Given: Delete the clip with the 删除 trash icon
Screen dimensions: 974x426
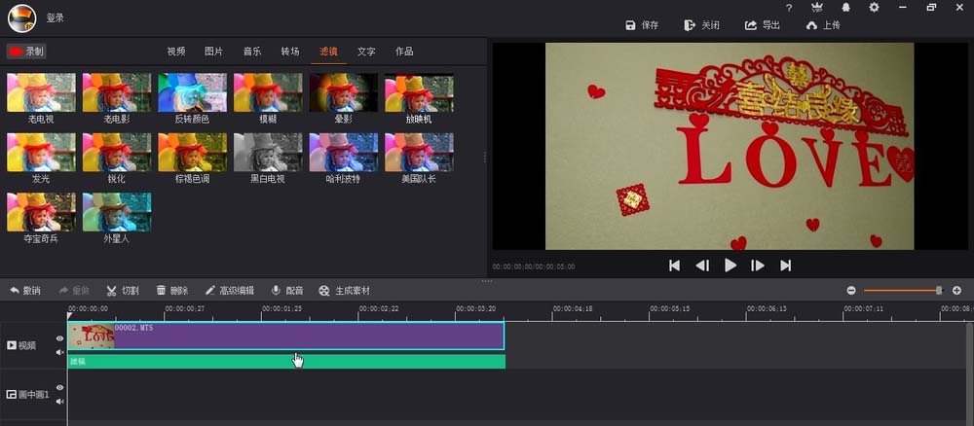Looking at the screenshot, I should coord(171,290).
